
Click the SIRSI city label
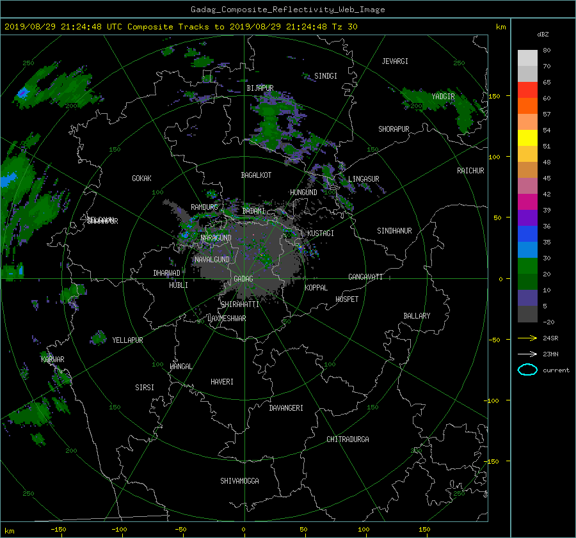pyautogui.click(x=145, y=388)
